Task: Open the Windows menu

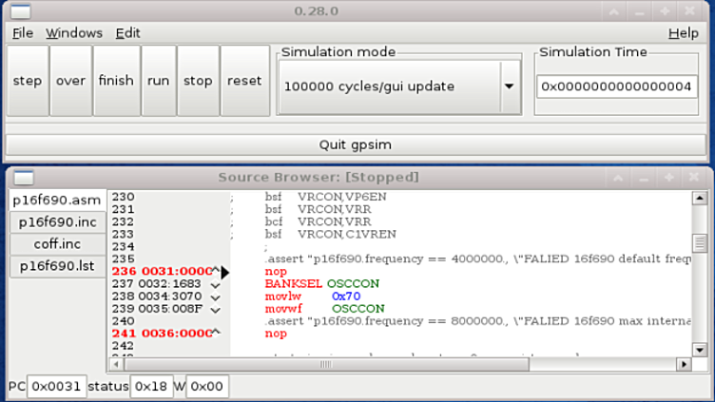Action: pyautogui.click(x=74, y=32)
